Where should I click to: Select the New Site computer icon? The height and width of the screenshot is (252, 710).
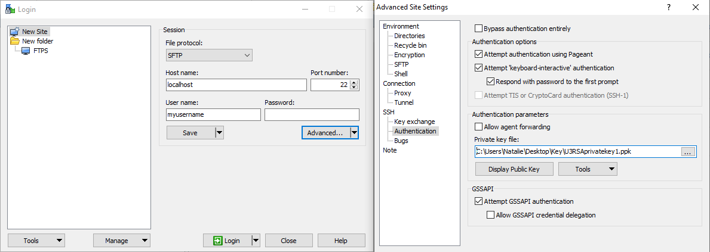coord(14,32)
